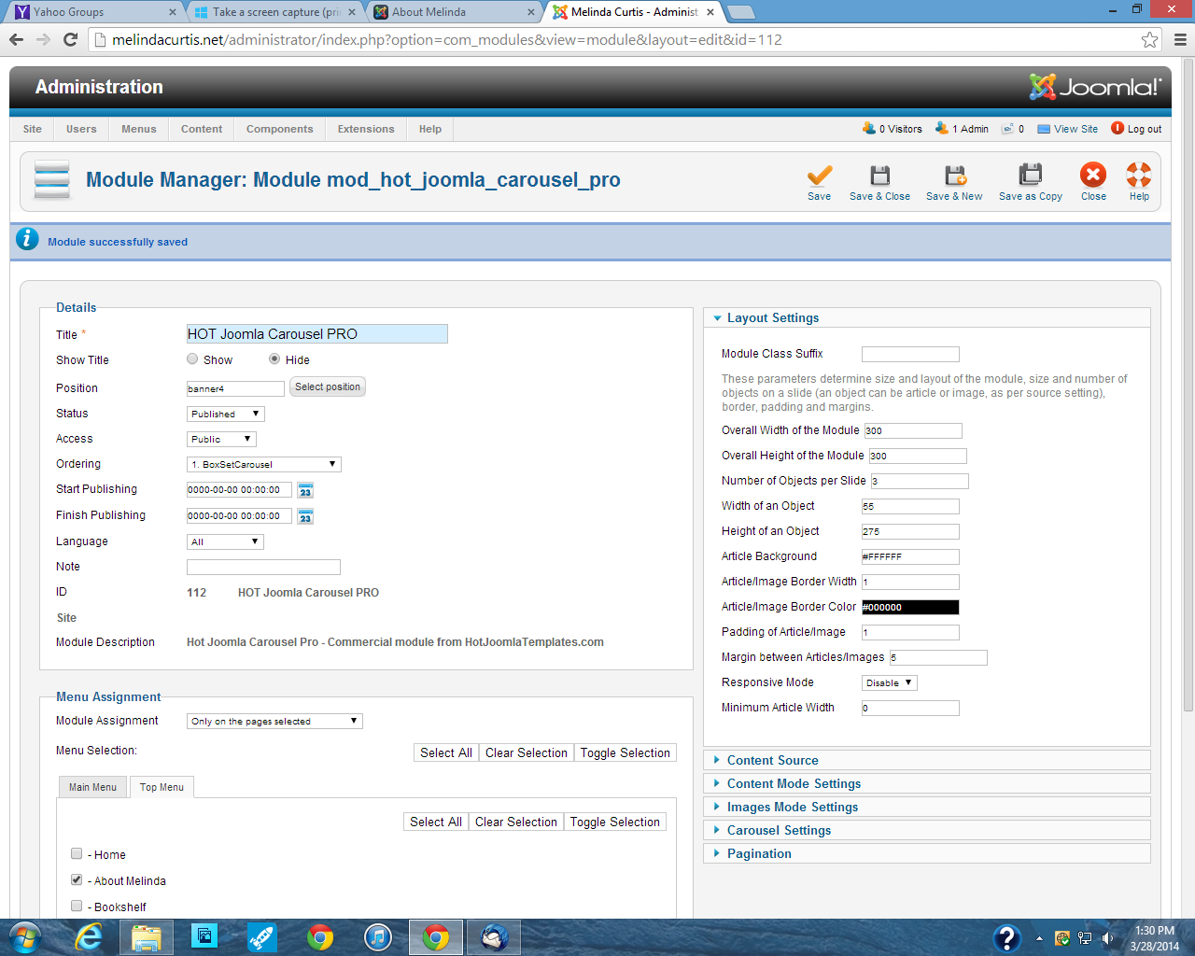
Task: Open the Site menu
Action: click(33, 129)
